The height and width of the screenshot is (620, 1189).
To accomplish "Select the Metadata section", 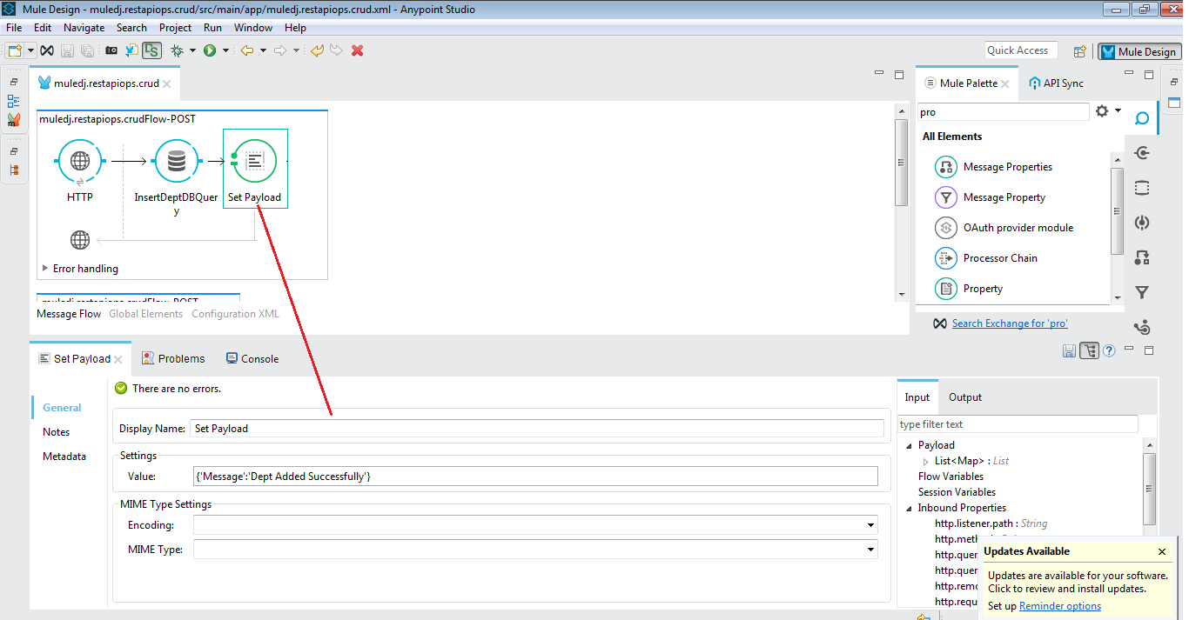I will 64,457.
